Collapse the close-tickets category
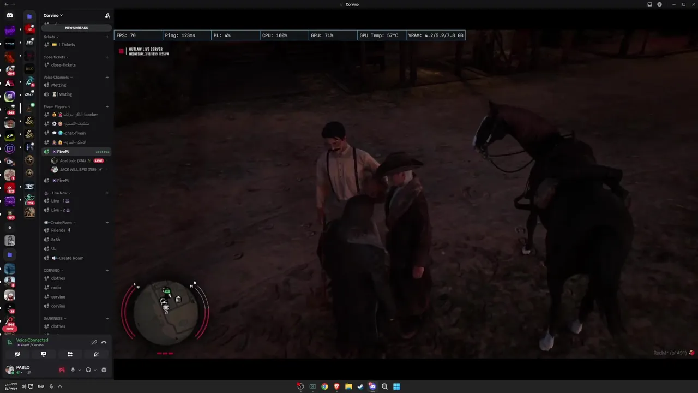This screenshot has height=393, width=698. point(56,57)
